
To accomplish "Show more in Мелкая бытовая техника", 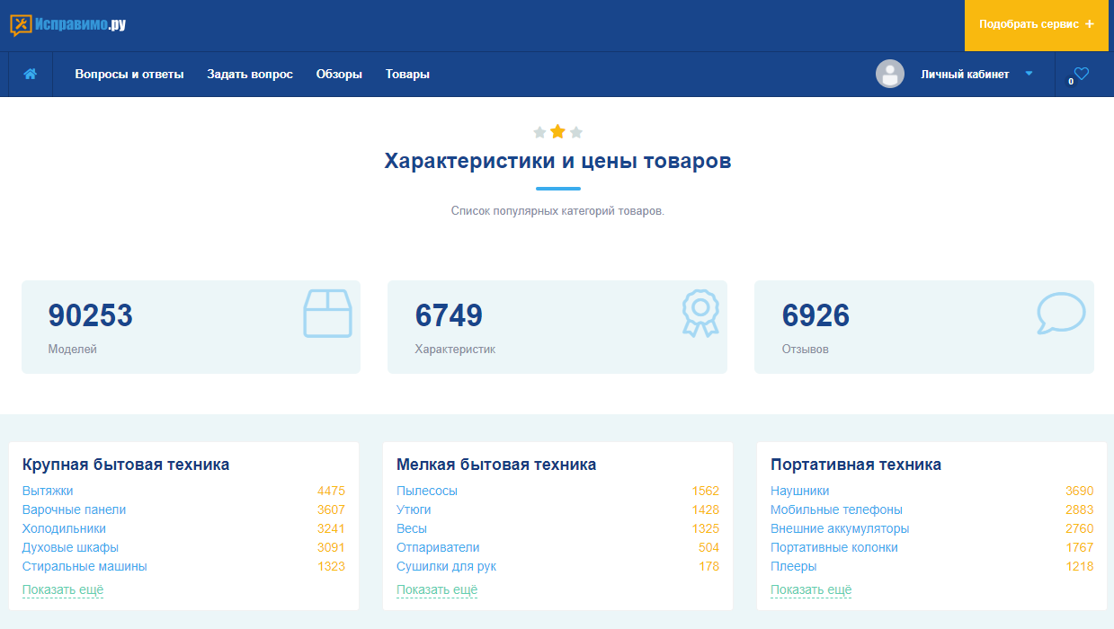I will [x=437, y=590].
